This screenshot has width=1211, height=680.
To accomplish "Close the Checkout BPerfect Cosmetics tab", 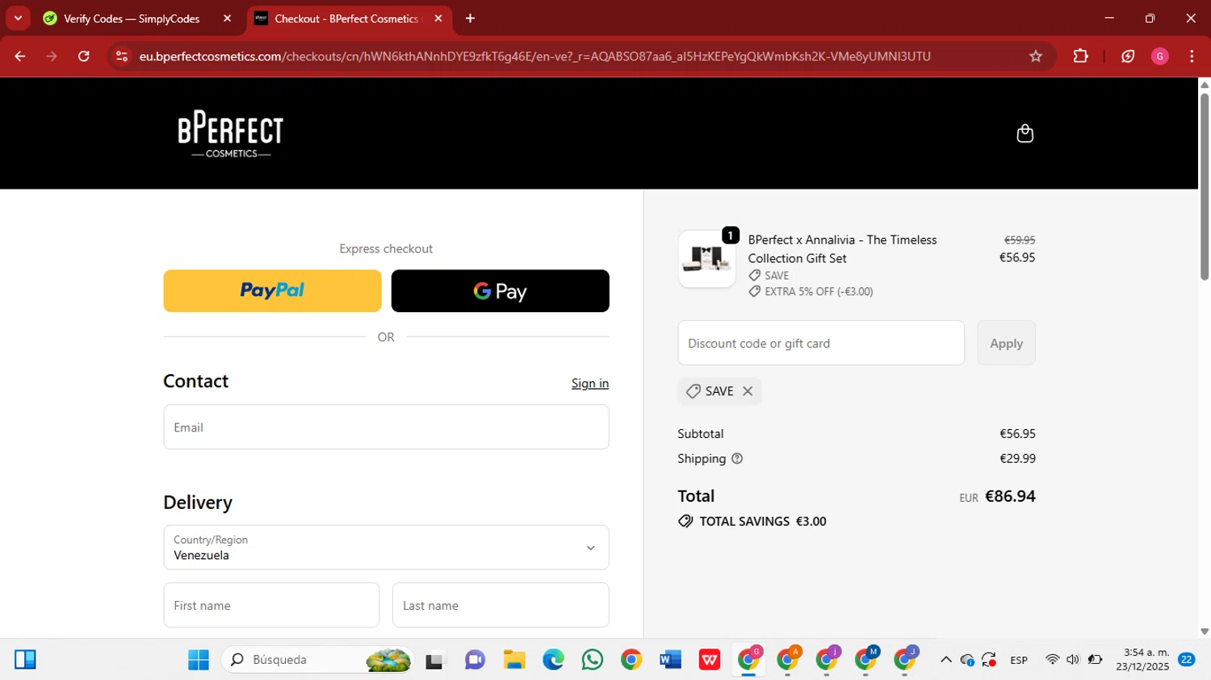I will (x=438, y=18).
